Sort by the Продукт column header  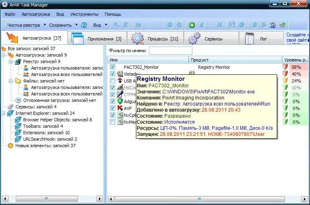click(x=235, y=60)
